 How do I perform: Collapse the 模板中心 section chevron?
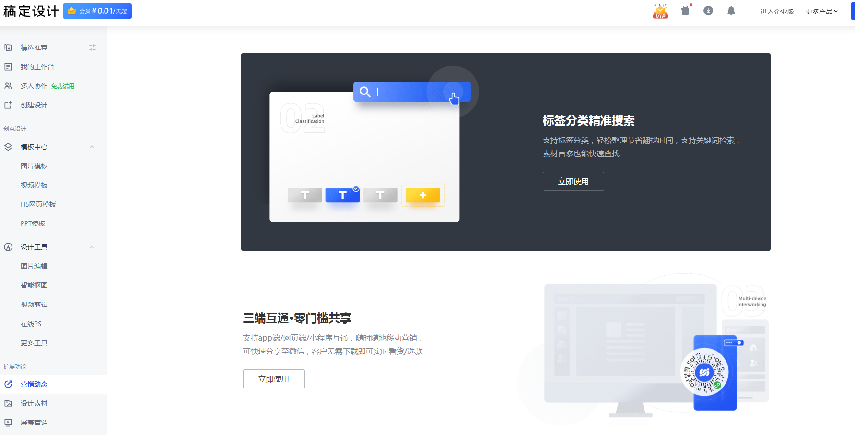coord(92,147)
